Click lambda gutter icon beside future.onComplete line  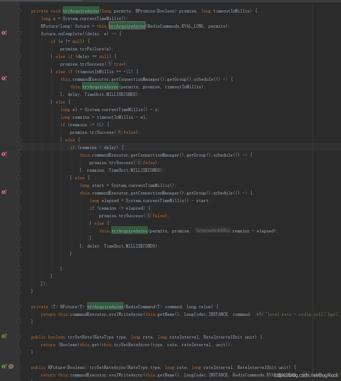tap(4, 33)
